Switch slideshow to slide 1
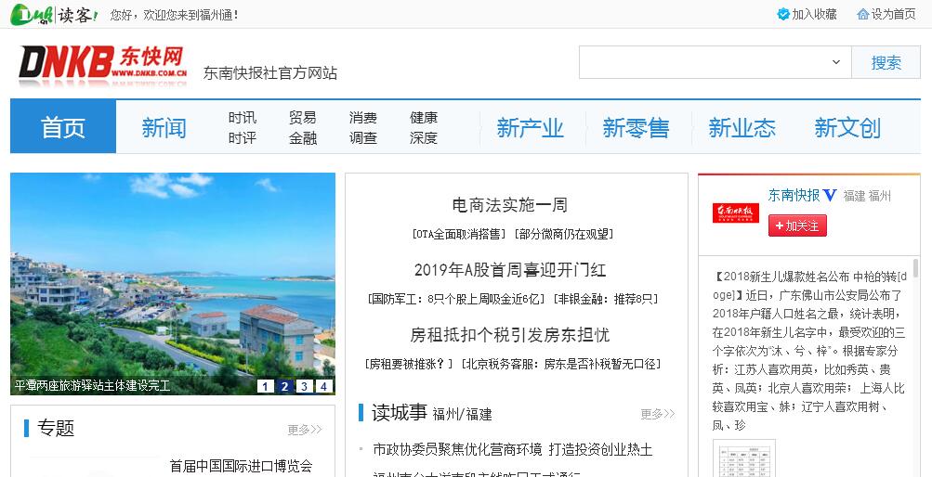 (x=265, y=386)
